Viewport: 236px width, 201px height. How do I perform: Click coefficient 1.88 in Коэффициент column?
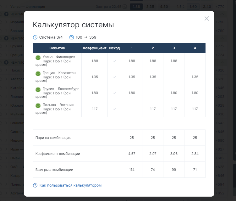95,61
